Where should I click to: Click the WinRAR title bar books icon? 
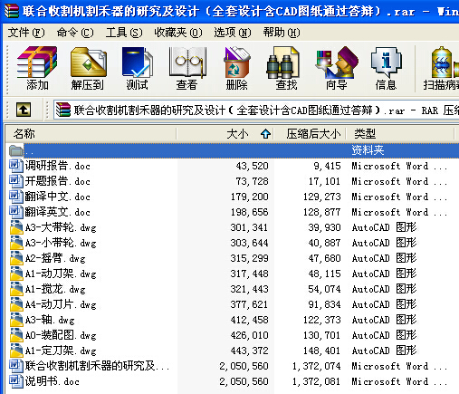(x=12, y=11)
